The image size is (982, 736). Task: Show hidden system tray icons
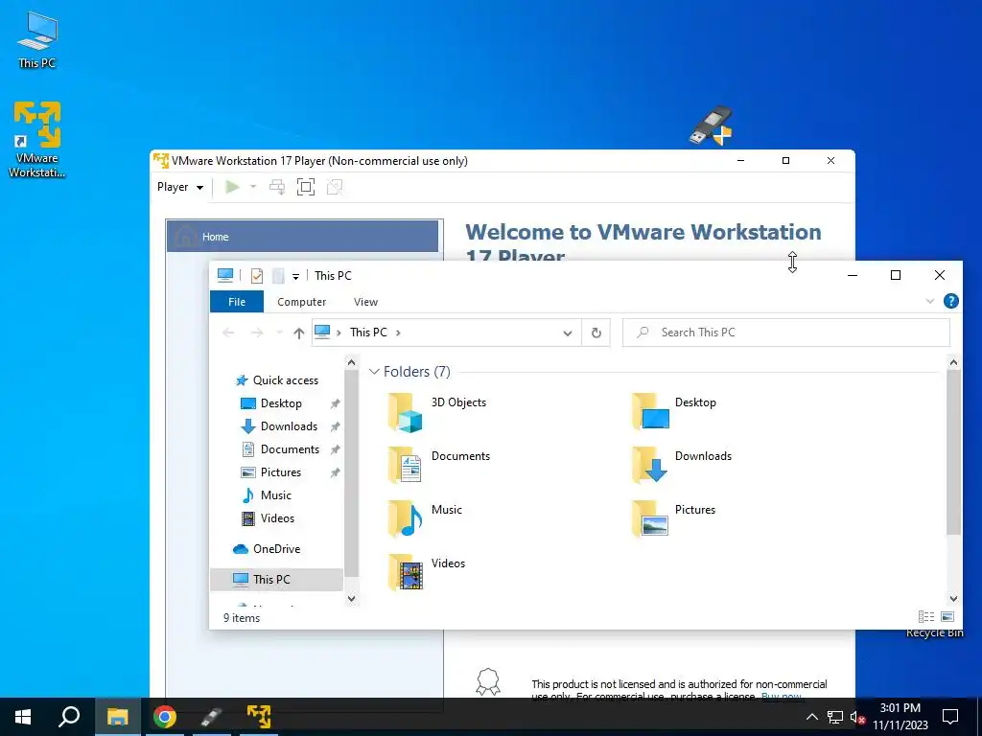point(811,717)
